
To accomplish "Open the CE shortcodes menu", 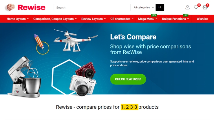I will point(122,19).
